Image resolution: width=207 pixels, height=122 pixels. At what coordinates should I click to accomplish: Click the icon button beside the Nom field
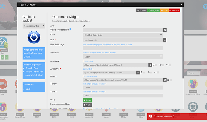click(165, 40)
